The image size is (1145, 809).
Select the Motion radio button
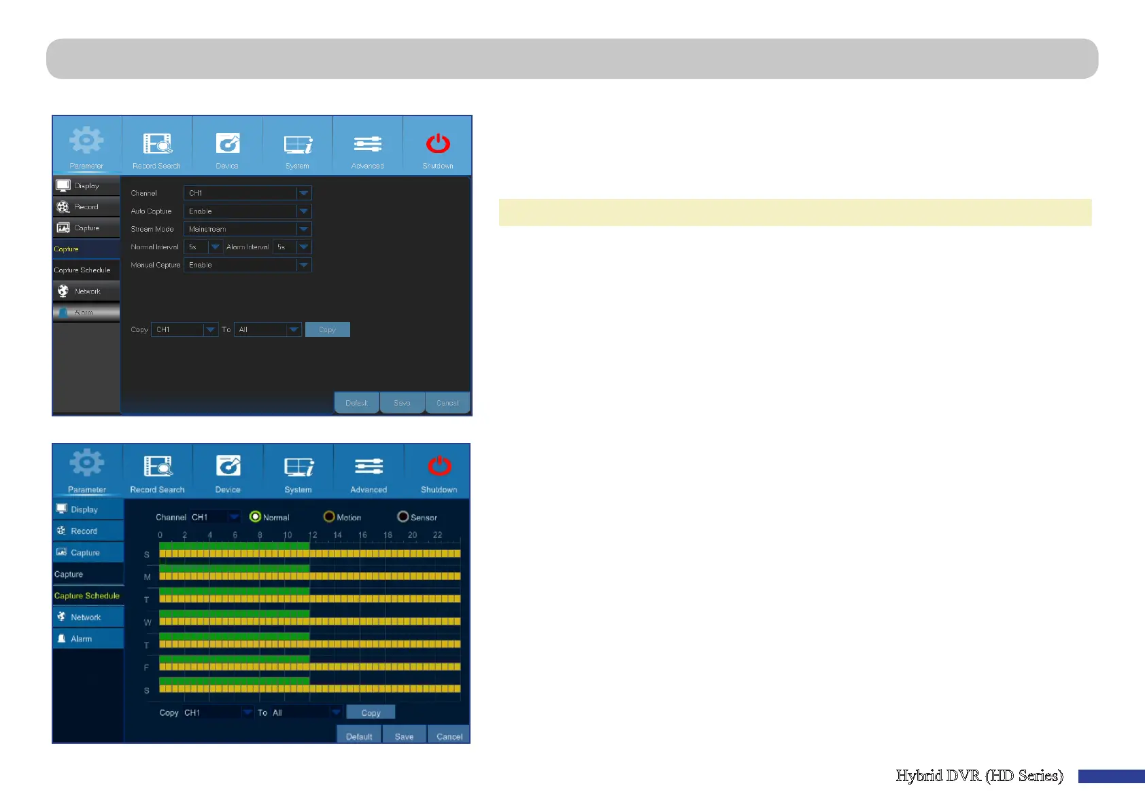click(x=329, y=517)
